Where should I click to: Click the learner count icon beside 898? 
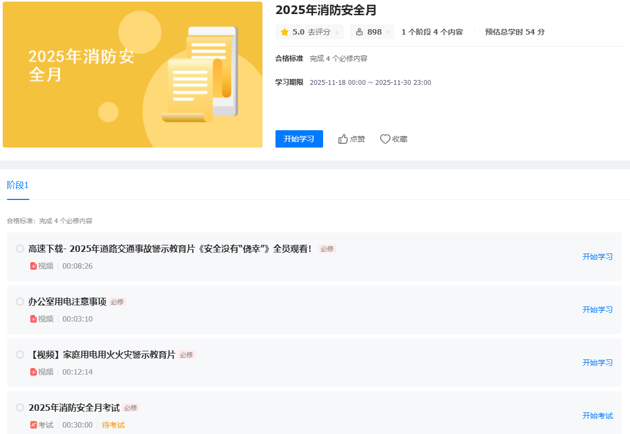(x=359, y=32)
